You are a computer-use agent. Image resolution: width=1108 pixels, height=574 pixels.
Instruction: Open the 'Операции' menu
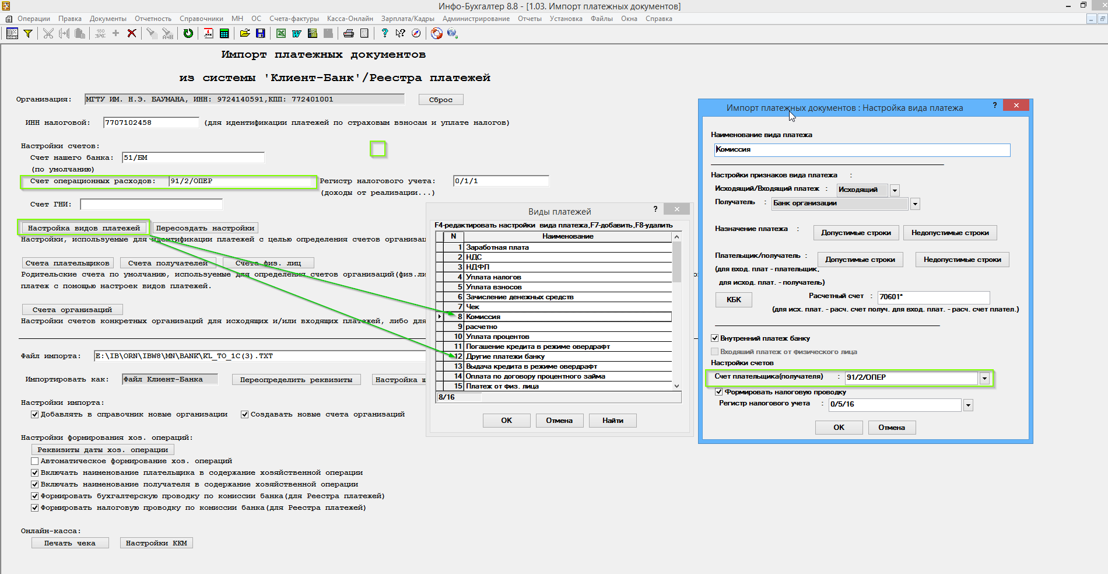pos(34,19)
